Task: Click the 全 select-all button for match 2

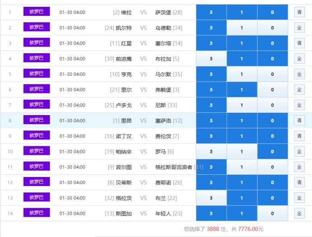Action: [299, 28]
